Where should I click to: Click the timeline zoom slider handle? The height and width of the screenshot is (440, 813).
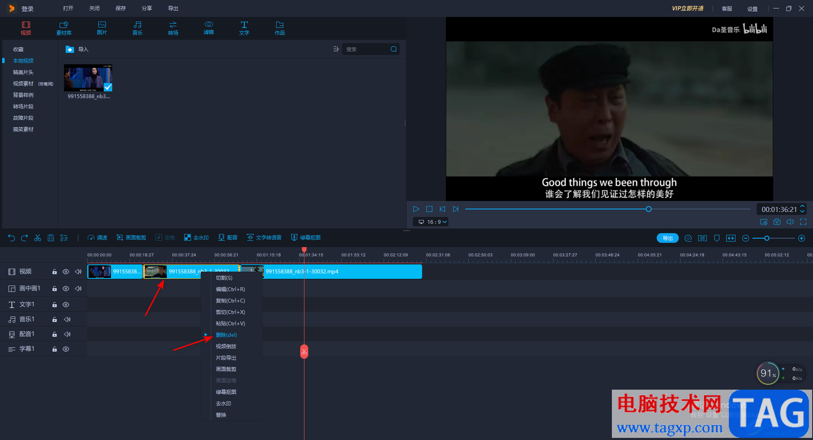click(767, 238)
